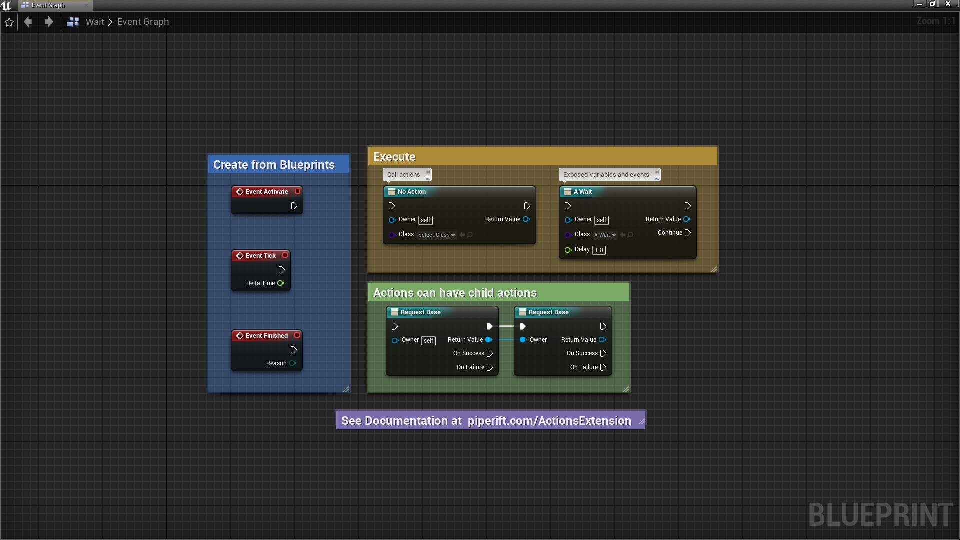Select the See Documentation comment box
This screenshot has width=960, height=540.
(490, 420)
